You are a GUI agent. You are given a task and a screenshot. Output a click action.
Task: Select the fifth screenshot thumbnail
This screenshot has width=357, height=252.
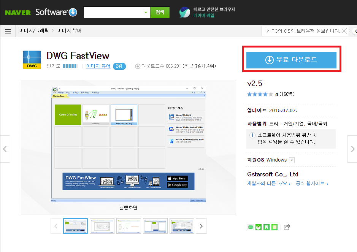pos(182,226)
